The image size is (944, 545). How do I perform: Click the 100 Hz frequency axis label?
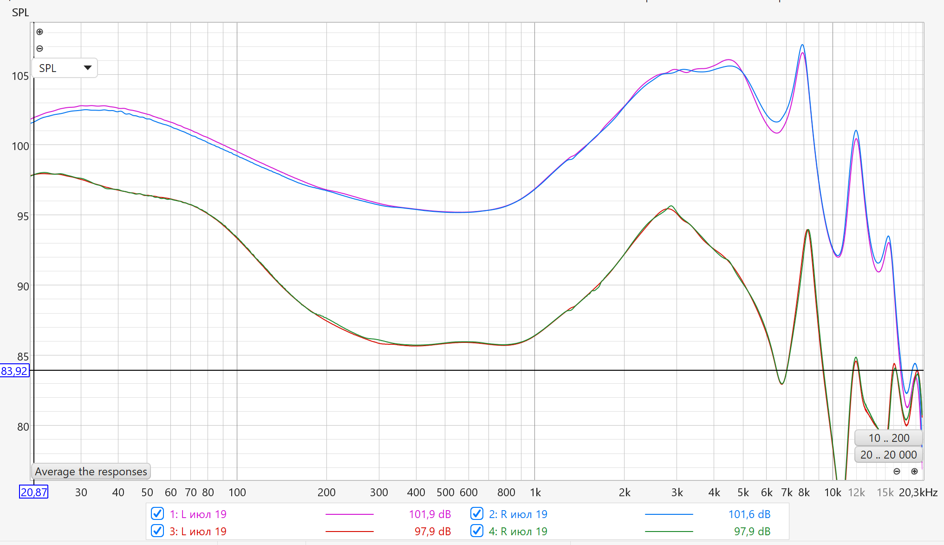(237, 492)
